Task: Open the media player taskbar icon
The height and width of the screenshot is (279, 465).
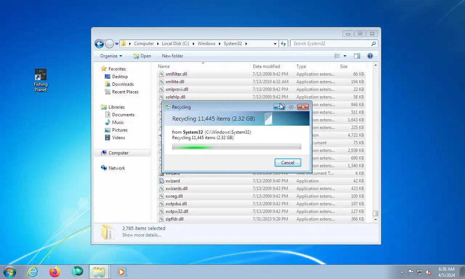Action: pyautogui.click(x=121, y=272)
